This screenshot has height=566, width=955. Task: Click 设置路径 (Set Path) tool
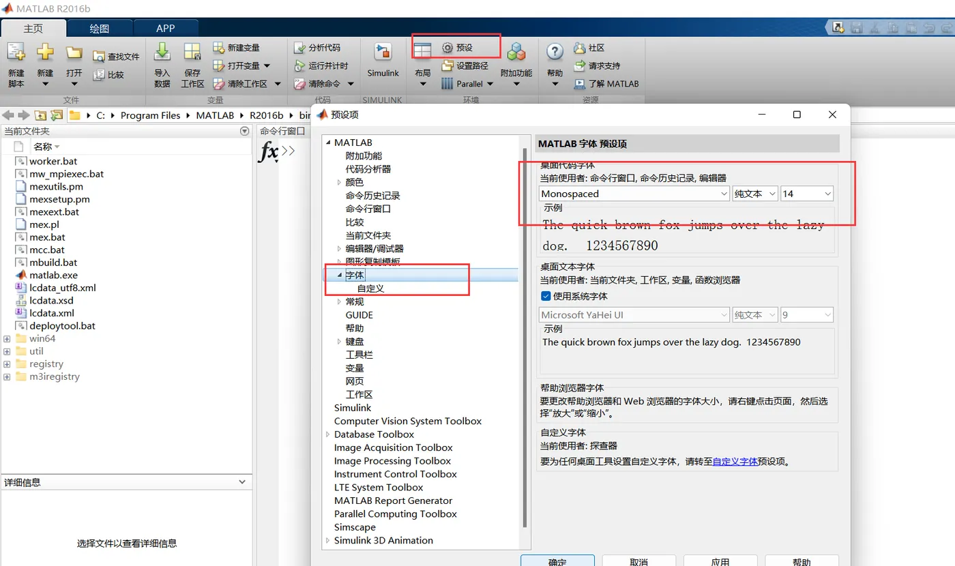[465, 66]
